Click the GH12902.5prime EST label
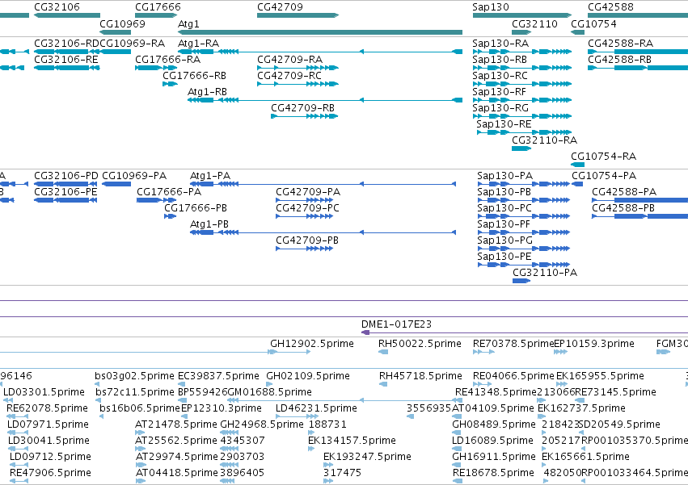Image resolution: width=688 pixels, height=485 pixels. click(312, 344)
